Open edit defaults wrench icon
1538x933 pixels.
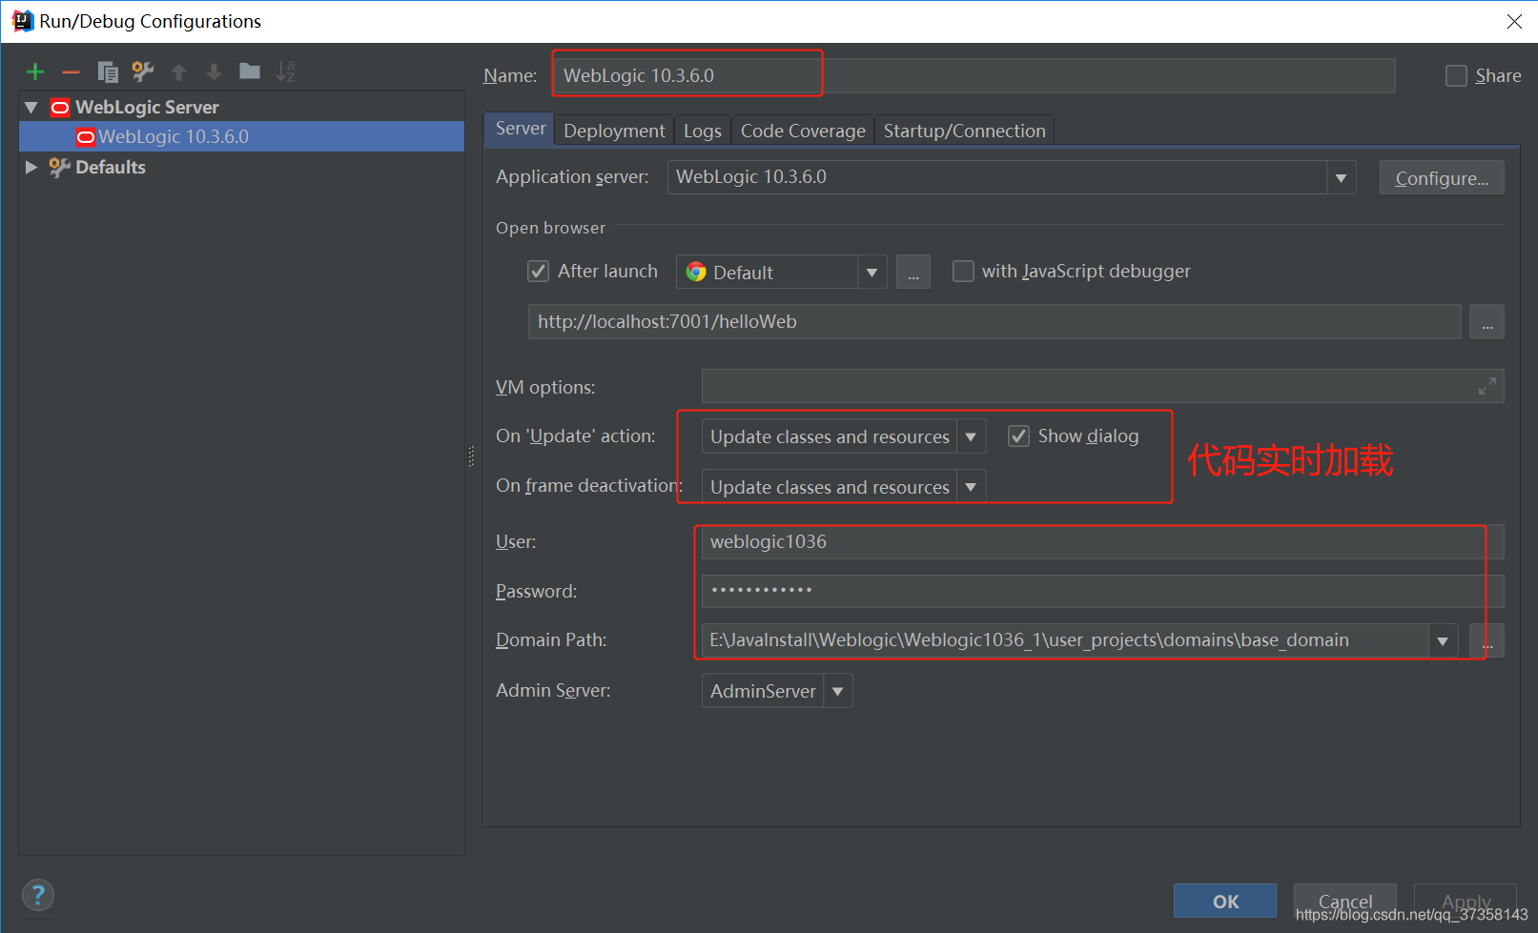[143, 71]
